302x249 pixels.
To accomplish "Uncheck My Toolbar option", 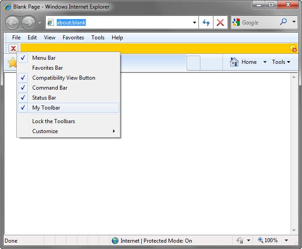I will (x=69, y=108).
